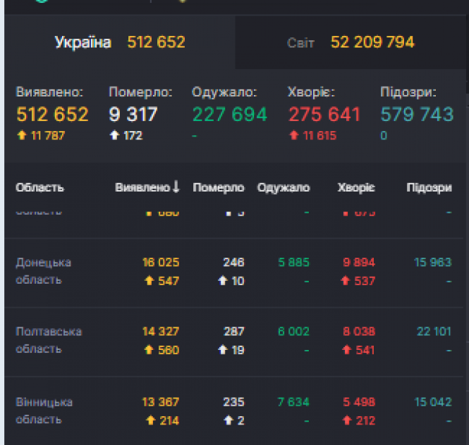Sort table by Підозри column header
Screen dimensions: 469x445
point(429,187)
